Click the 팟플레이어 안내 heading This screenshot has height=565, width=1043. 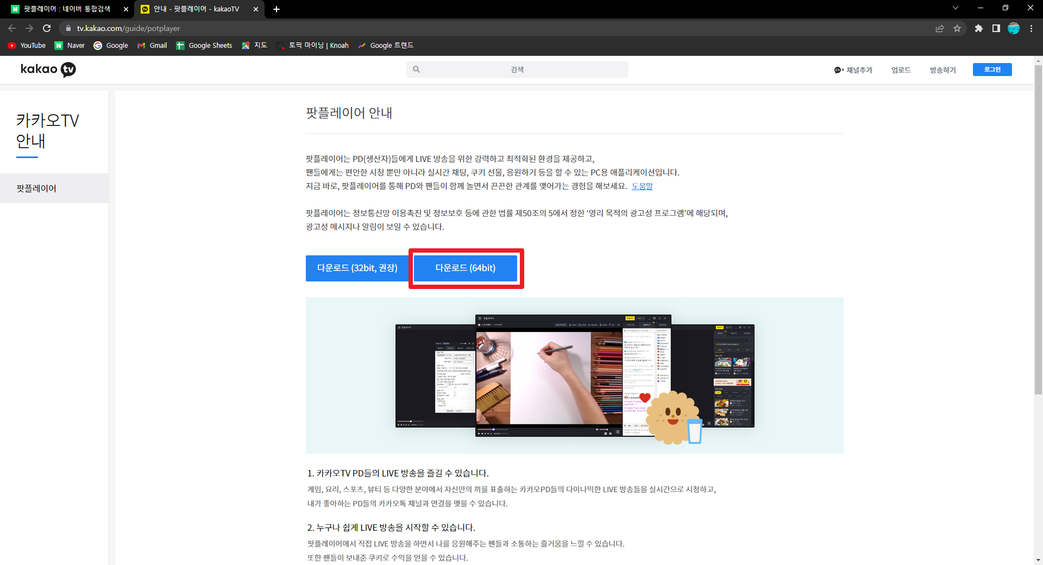349,113
